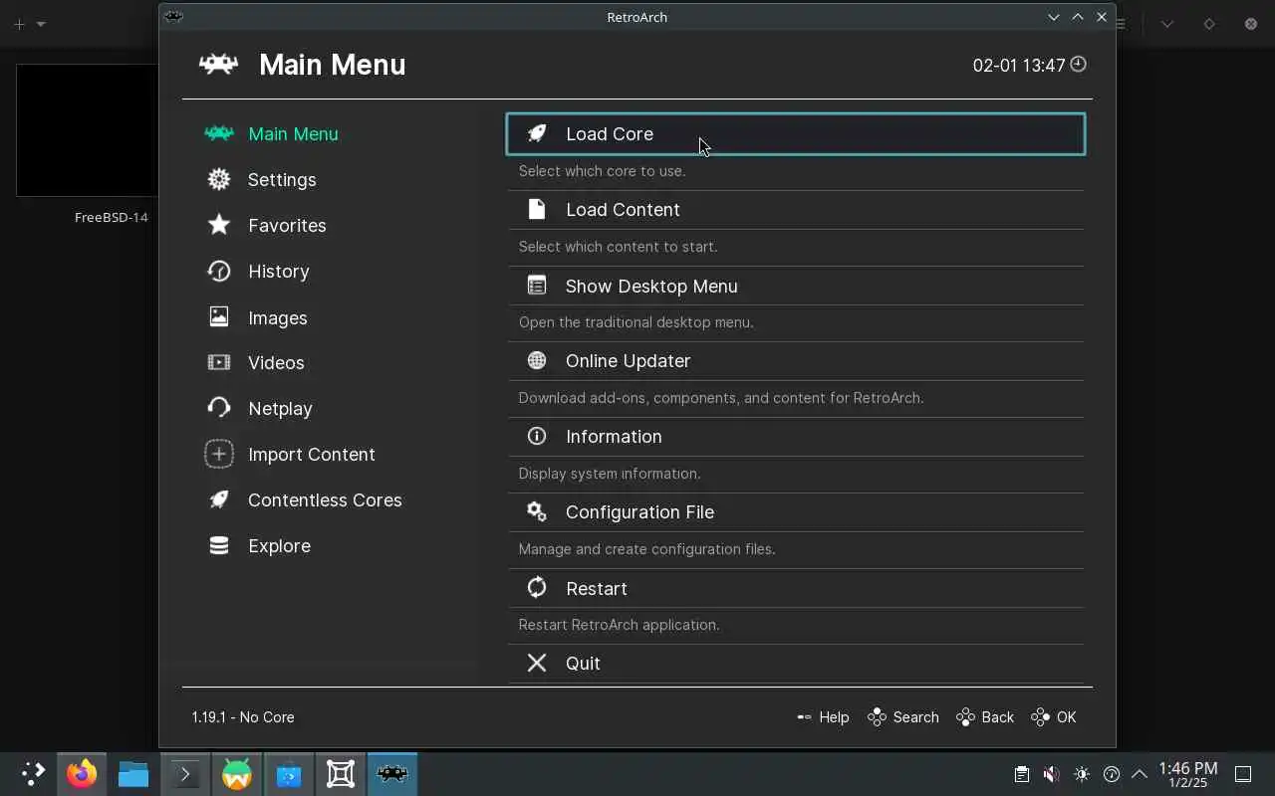This screenshot has height=796, width=1275.
Task: Click the OK footer button
Action: pyautogui.click(x=1054, y=717)
